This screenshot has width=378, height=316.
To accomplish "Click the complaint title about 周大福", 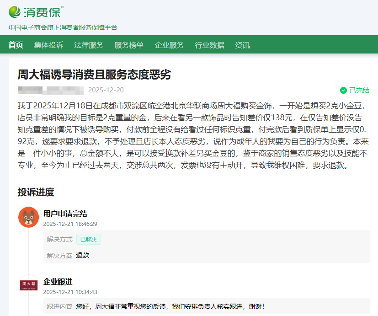I will coord(94,74).
